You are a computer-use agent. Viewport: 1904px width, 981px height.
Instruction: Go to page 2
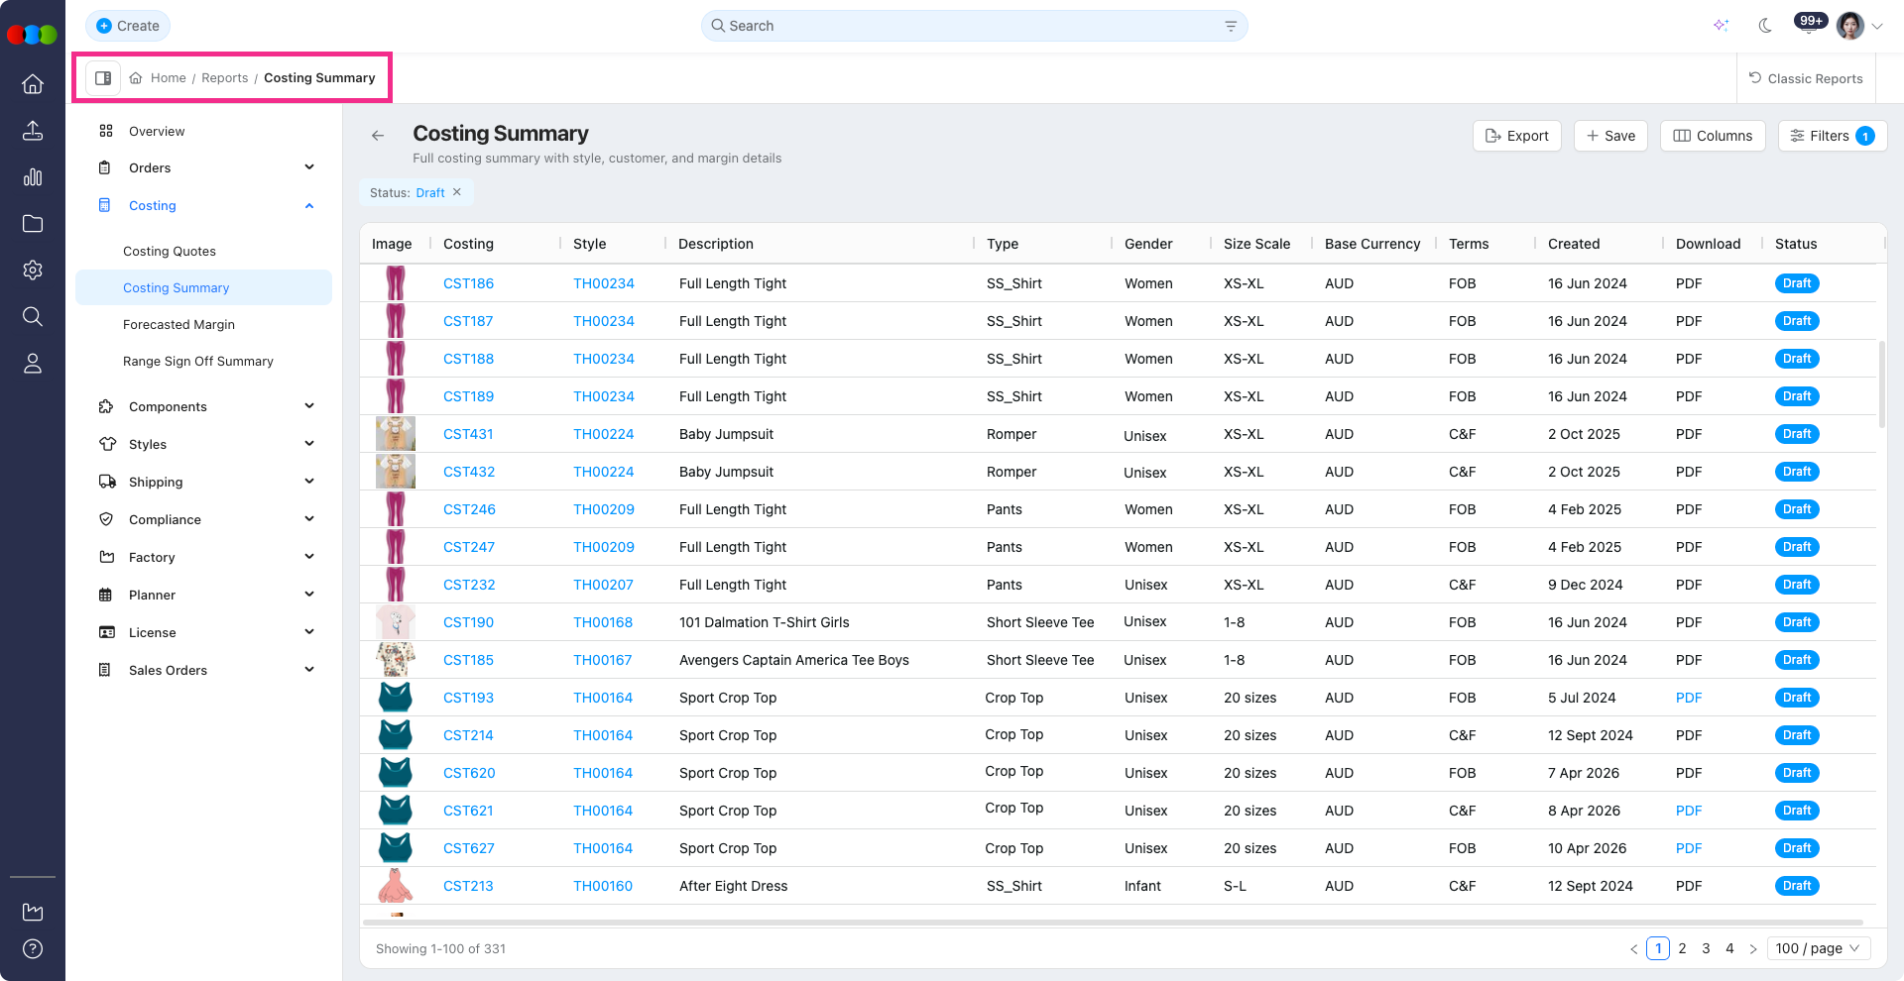tap(1682, 948)
